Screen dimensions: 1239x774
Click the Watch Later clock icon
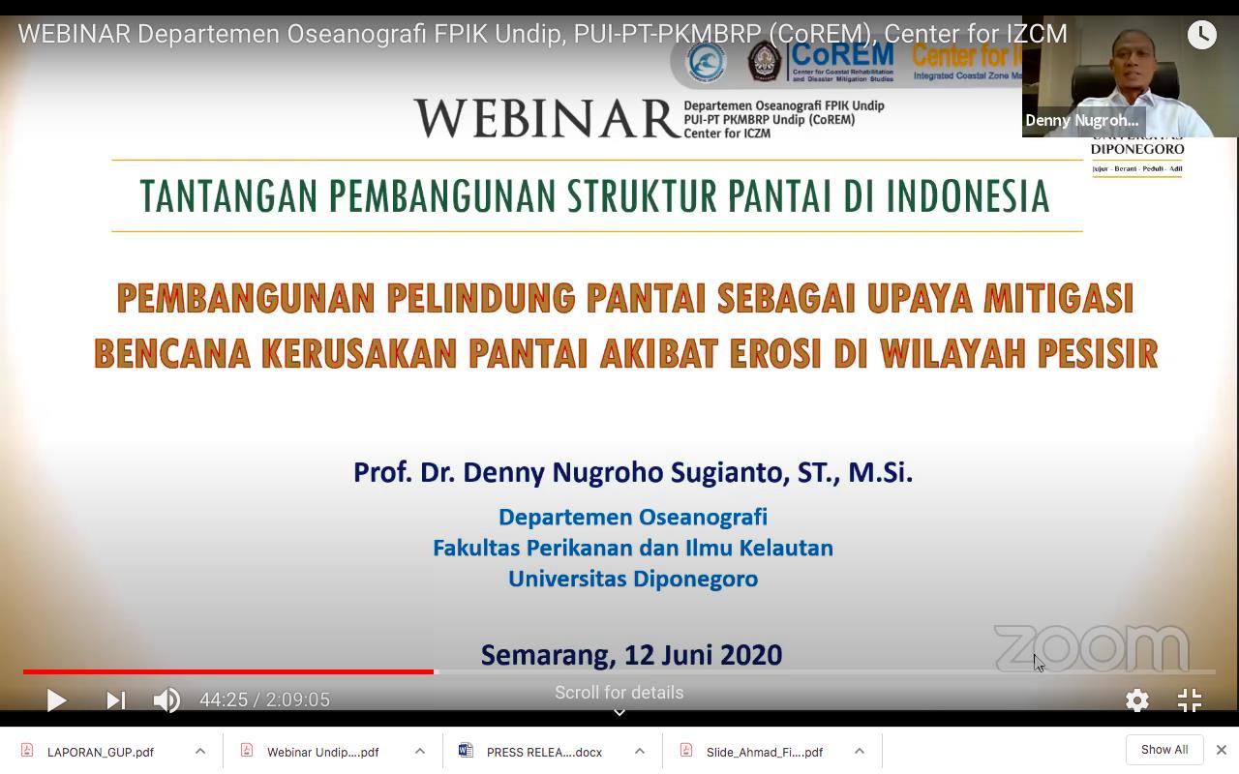point(1201,35)
